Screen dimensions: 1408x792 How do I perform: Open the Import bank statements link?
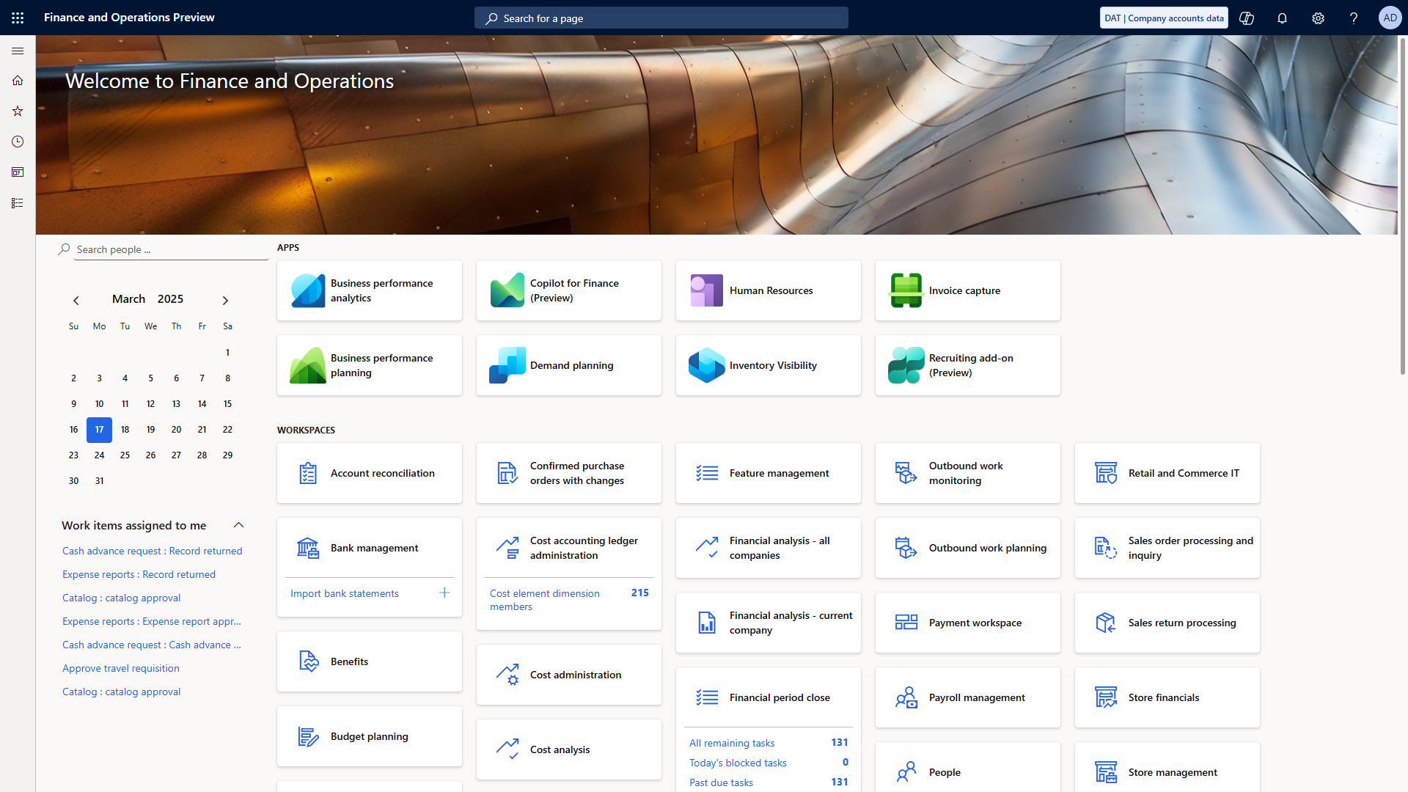(345, 593)
